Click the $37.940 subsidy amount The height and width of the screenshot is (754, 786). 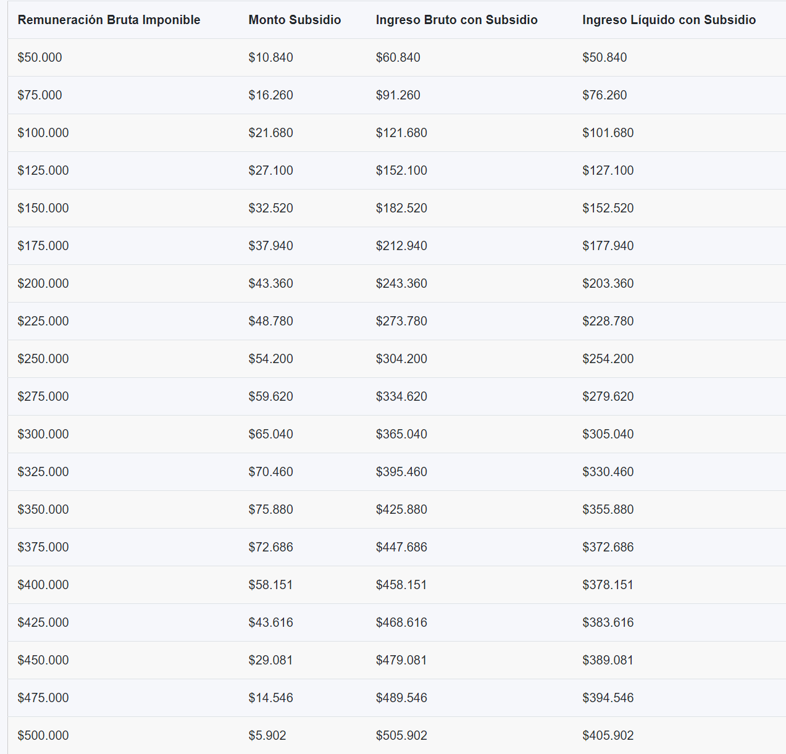click(x=270, y=246)
